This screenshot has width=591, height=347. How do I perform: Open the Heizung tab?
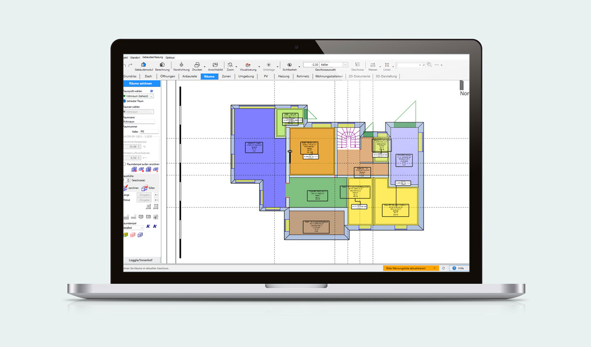pos(284,77)
